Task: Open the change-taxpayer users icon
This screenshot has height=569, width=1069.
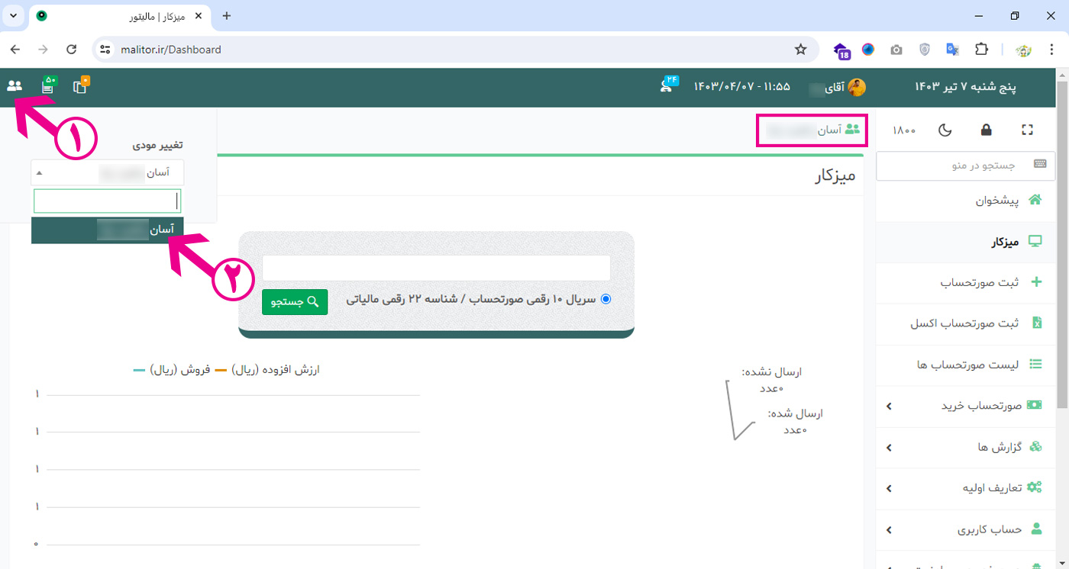Action: [15, 86]
